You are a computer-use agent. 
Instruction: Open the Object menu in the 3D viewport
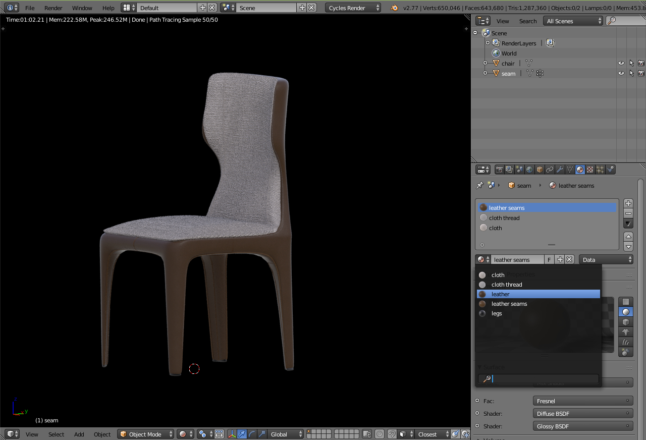[102, 434]
